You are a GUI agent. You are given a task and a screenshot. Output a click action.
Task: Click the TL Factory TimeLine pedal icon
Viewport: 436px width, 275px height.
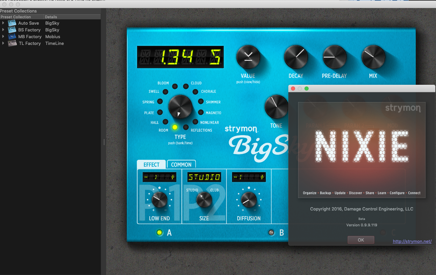12,43
